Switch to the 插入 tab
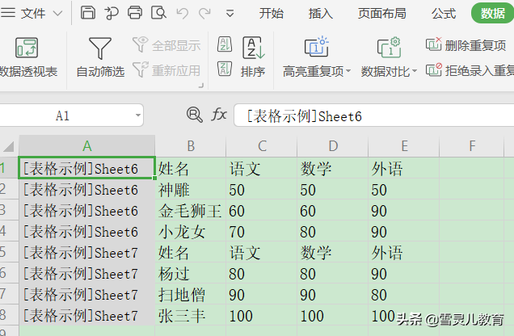This screenshot has width=514, height=336. [320, 14]
